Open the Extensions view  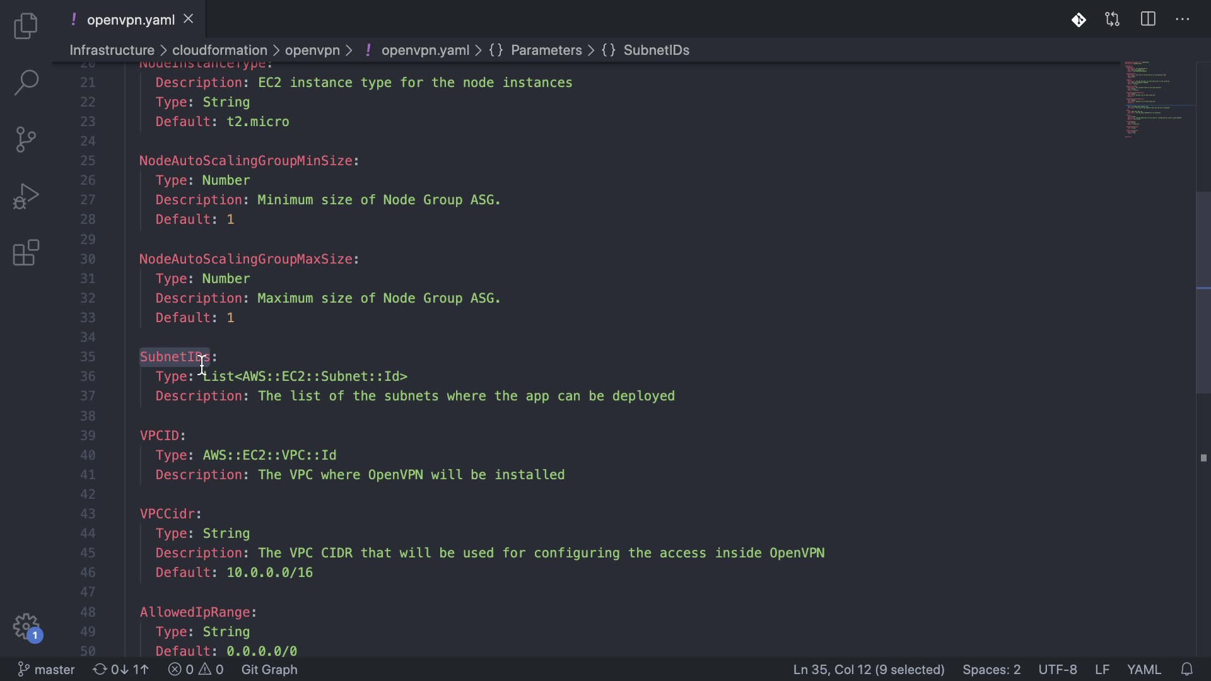coord(26,253)
